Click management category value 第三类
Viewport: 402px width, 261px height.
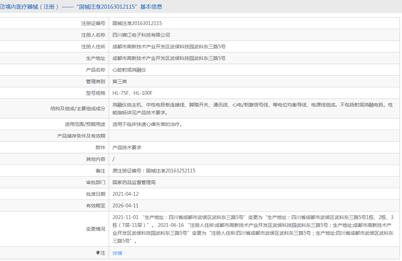coord(120,81)
